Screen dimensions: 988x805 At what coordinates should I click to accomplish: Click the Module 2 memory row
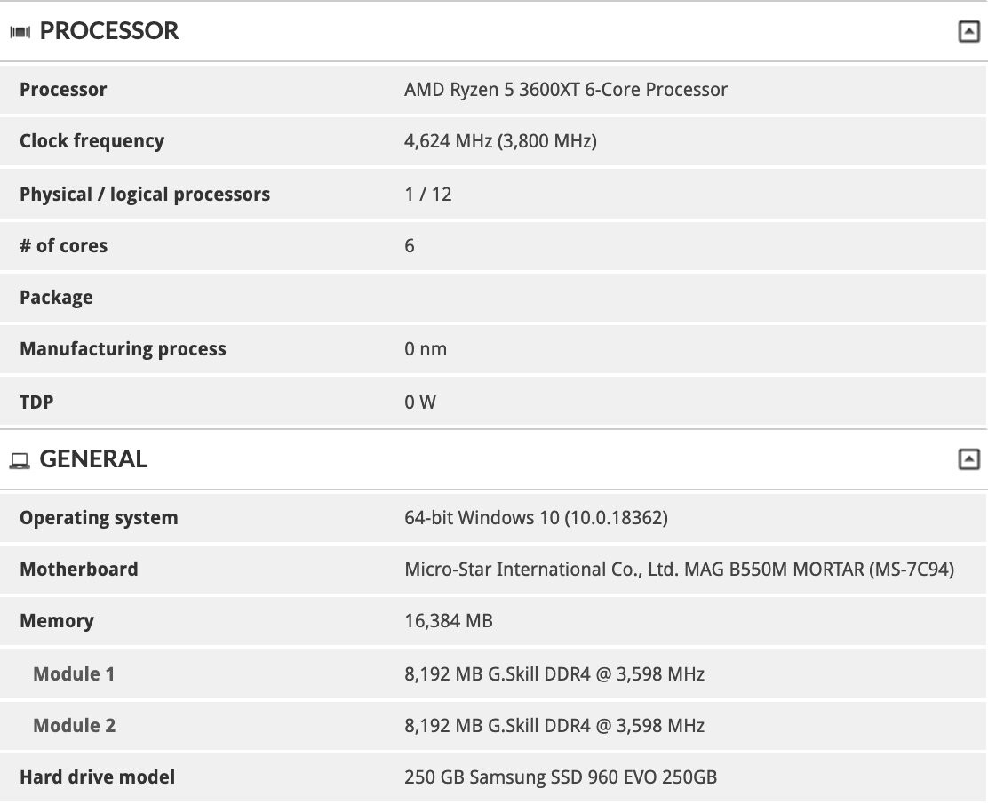click(494, 726)
